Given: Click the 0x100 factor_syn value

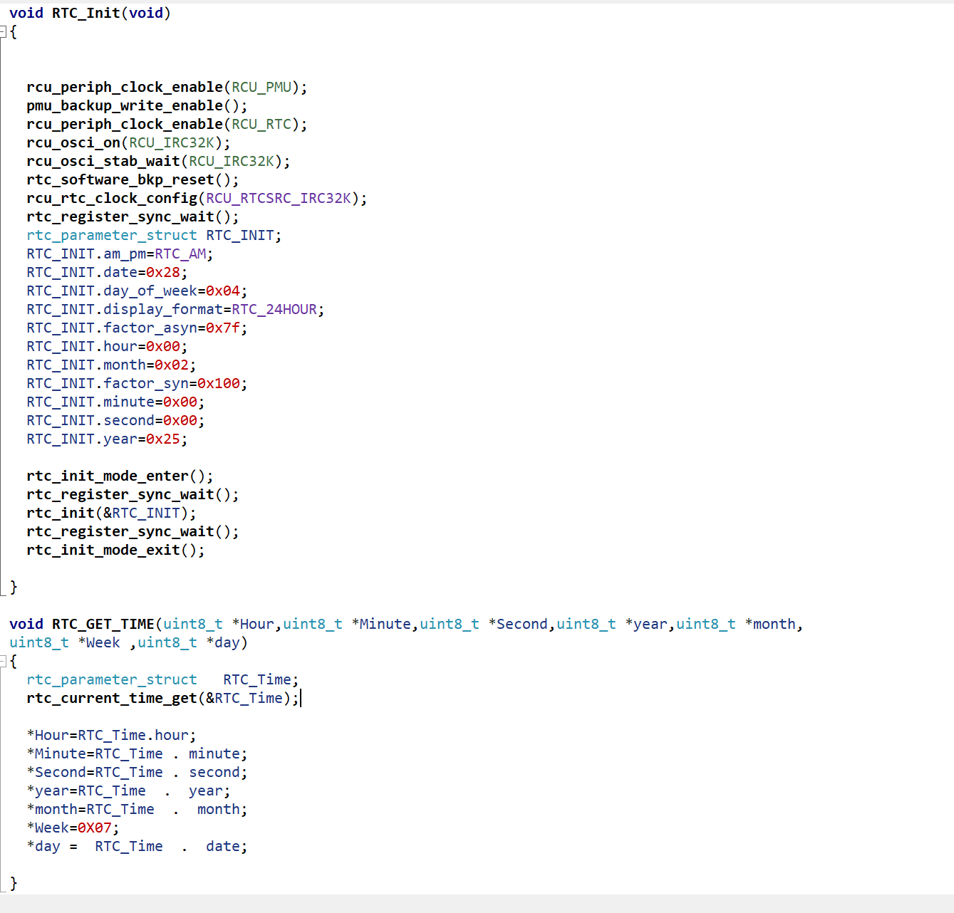Looking at the screenshot, I should pos(219,384).
